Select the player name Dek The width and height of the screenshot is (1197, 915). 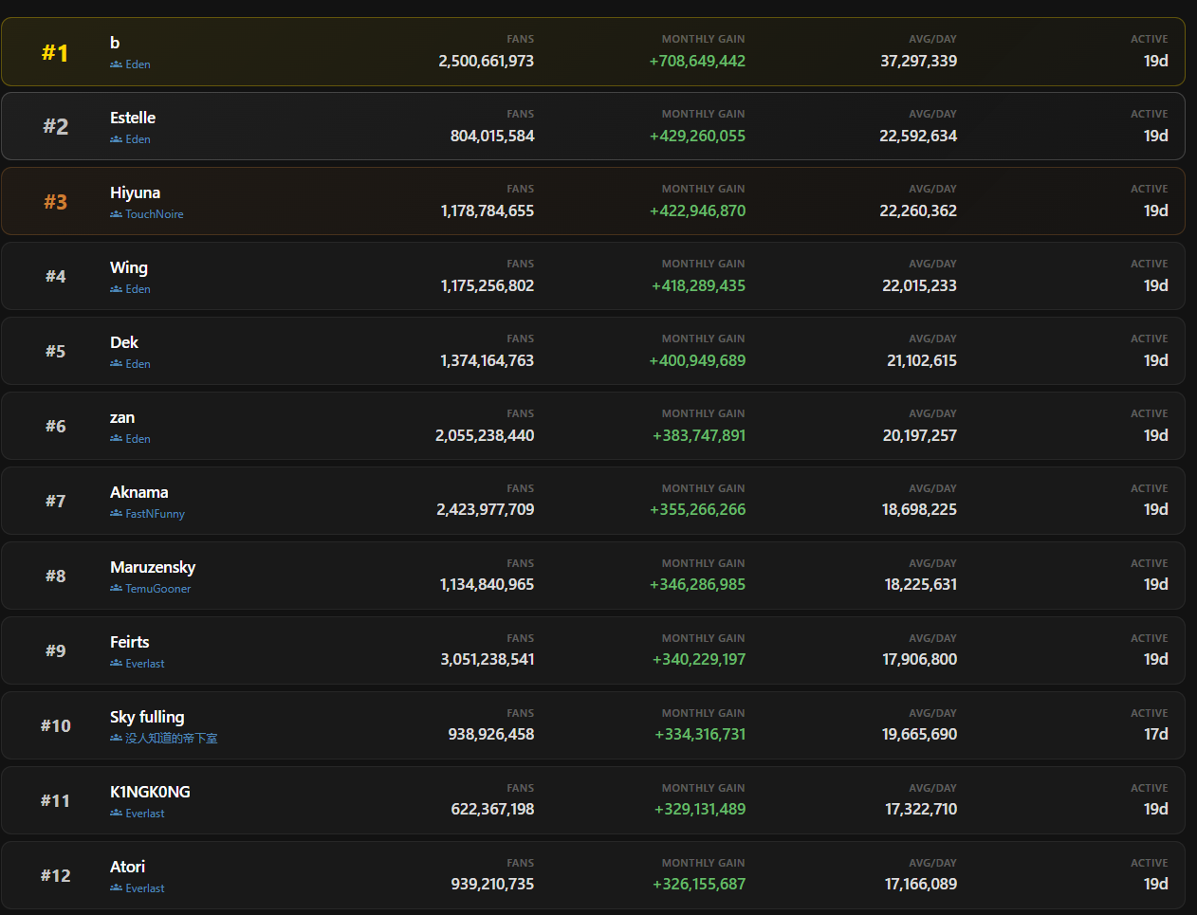(x=124, y=342)
